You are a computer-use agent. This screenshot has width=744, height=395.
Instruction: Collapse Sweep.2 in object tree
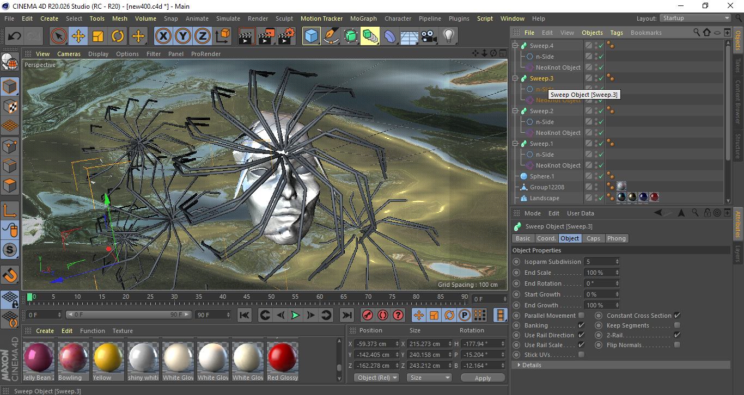tap(515, 111)
